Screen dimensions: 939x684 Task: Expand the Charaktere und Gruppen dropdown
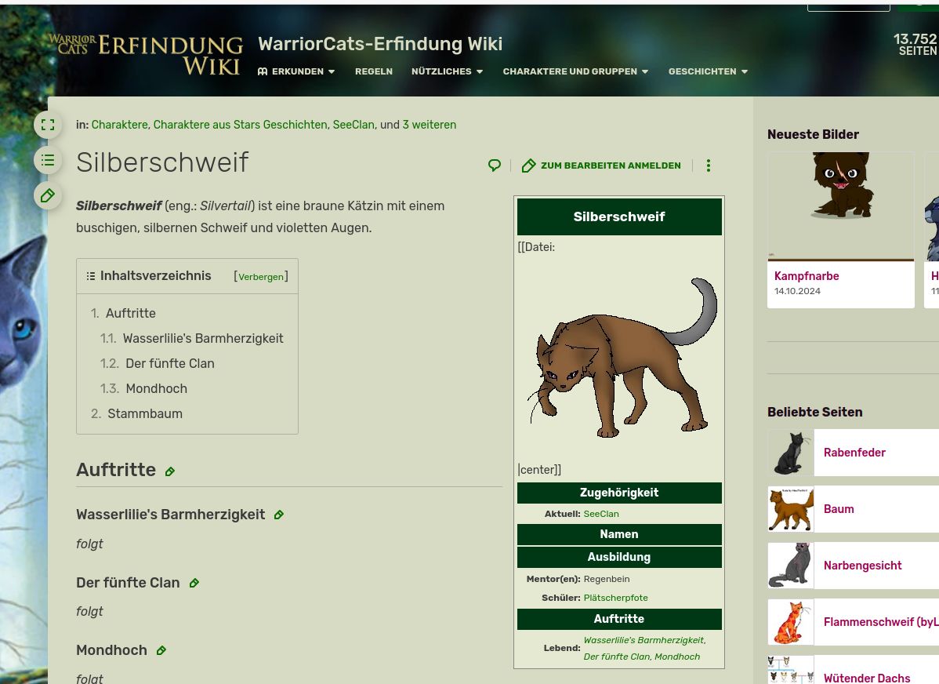(575, 71)
